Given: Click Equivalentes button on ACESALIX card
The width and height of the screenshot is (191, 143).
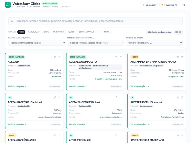Looking at the screenshot, I should tap(55, 87).
